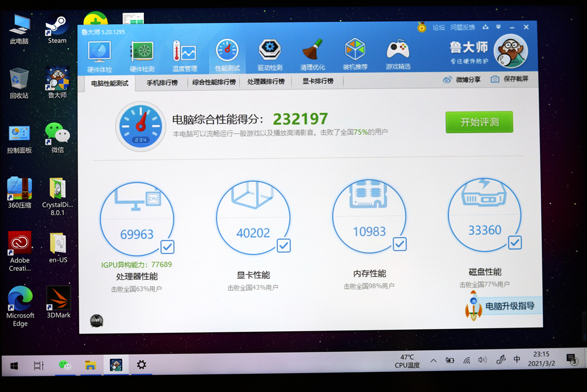Image resolution: width=587 pixels, height=392 pixels.
Task: Click the 鲁大师 mascot avatar
Action: (x=511, y=51)
